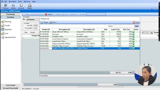Click the document No. field
Screen dimensions: 160x90
point(32,19)
